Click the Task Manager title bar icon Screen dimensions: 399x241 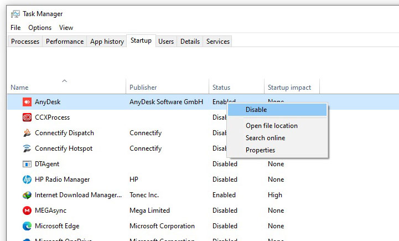tap(15, 14)
